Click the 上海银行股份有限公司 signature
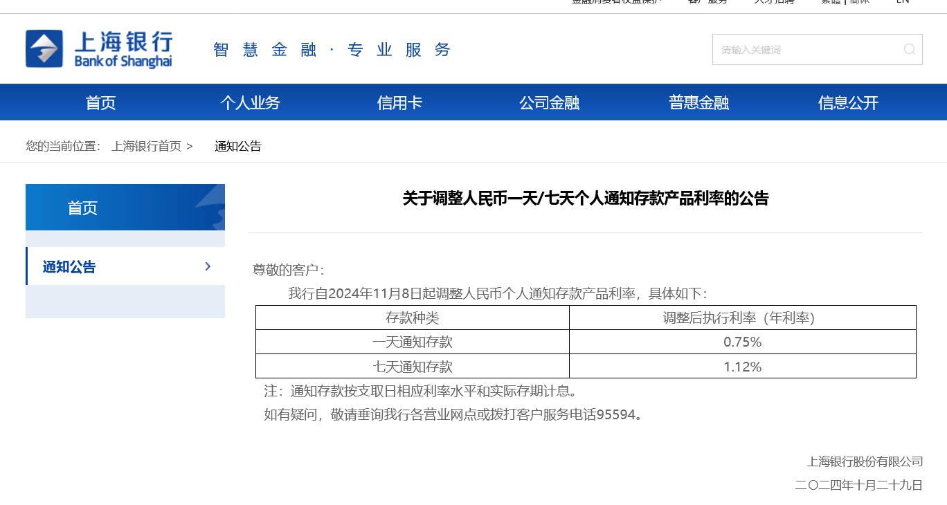The height and width of the screenshot is (505, 947). click(865, 461)
